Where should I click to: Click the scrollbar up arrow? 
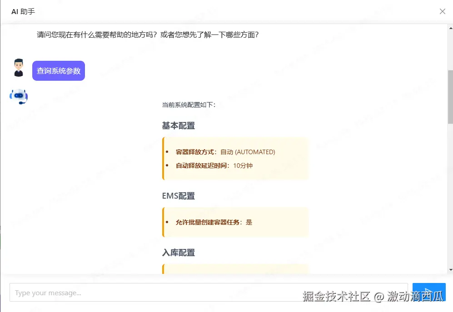coord(450,28)
